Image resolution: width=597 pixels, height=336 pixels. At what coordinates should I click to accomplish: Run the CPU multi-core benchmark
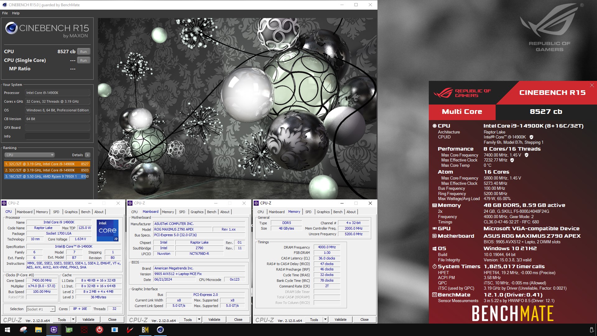(x=83, y=52)
